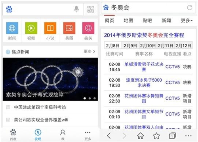
Task: Select the third carousel dot on banner
Action: pyautogui.click(x=95, y=98)
